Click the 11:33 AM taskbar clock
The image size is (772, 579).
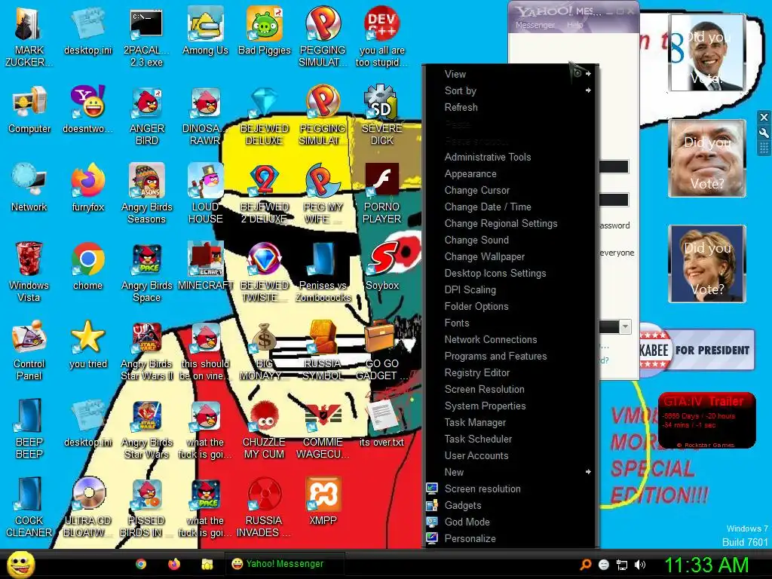pyautogui.click(x=706, y=565)
